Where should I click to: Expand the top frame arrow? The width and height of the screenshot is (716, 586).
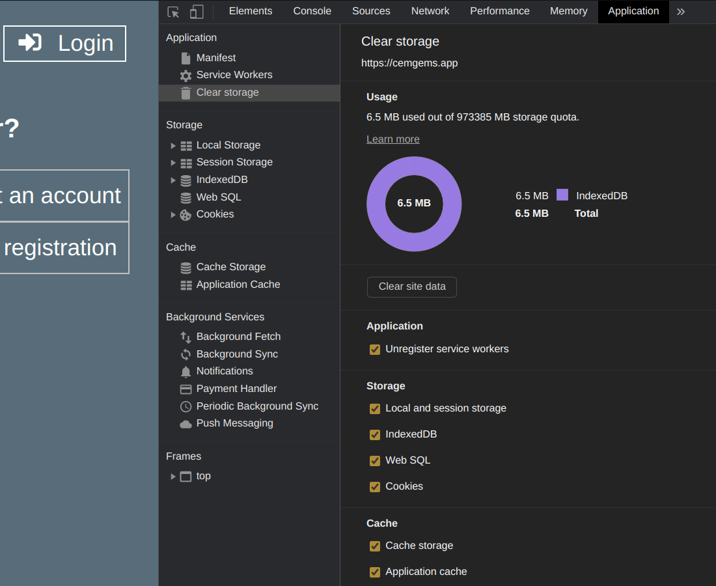point(173,476)
